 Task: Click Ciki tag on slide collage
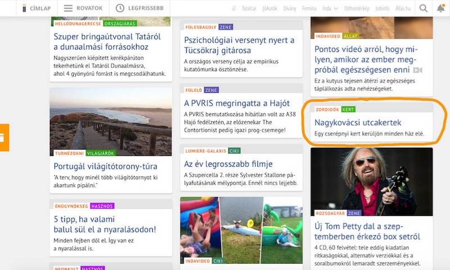click(218, 261)
